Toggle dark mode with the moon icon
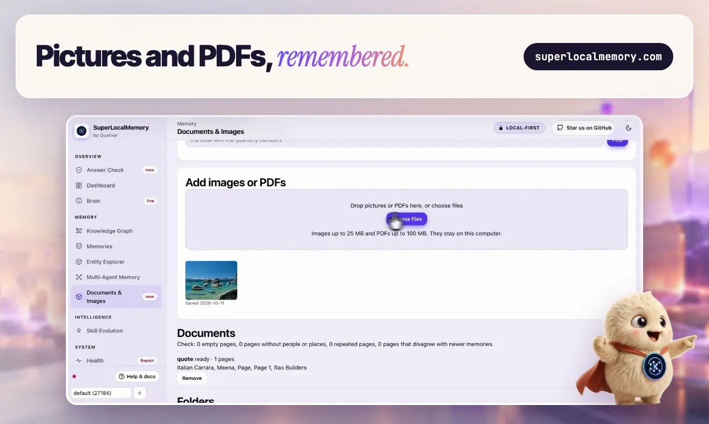709x424 pixels. (x=629, y=128)
